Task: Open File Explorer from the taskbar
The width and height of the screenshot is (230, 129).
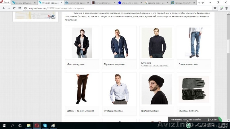Action: point(29,125)
